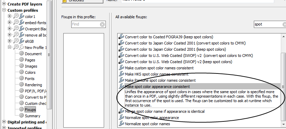Click locked wrench icon for Merge spot color name
Screen dimensions: 286x129
(x=121, y=111)
